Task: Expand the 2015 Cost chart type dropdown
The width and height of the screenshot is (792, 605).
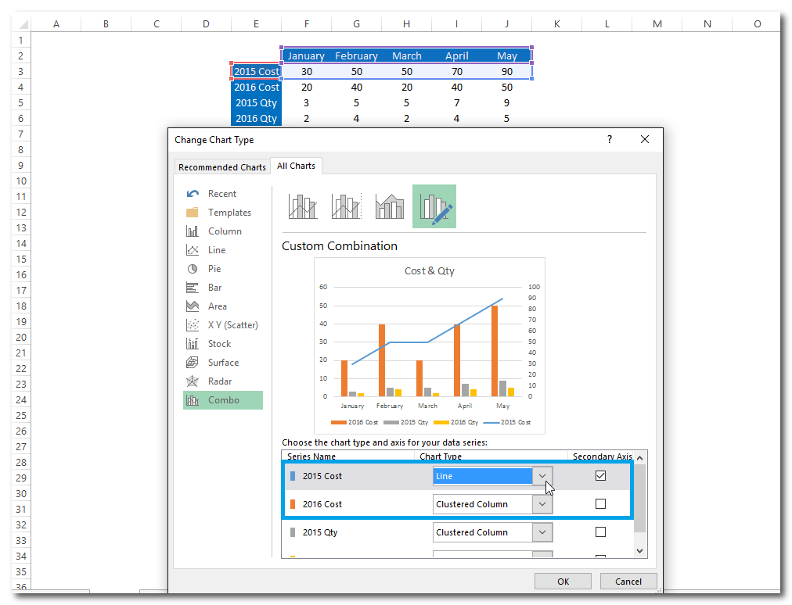Action: point(542,476)
